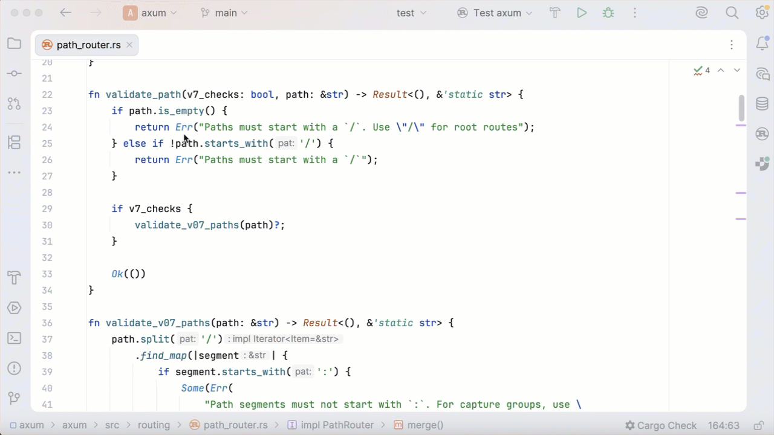774x435 pixels.
Task: Open the Database tool window
Action: point(763,104)
